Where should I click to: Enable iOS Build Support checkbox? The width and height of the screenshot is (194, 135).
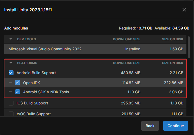[11, 103]
